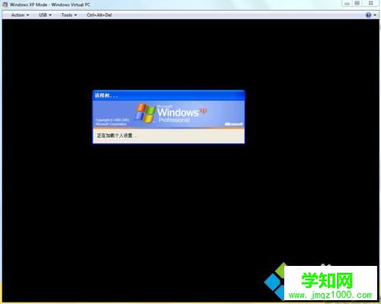Close the Windows XP Mode window

point(371,3)
